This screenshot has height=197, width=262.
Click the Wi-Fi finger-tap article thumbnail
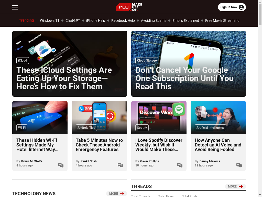[40, 117]
